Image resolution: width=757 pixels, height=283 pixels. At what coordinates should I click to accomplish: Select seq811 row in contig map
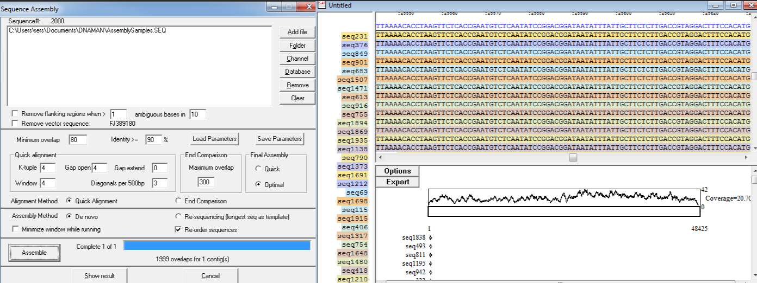point(416,255)
